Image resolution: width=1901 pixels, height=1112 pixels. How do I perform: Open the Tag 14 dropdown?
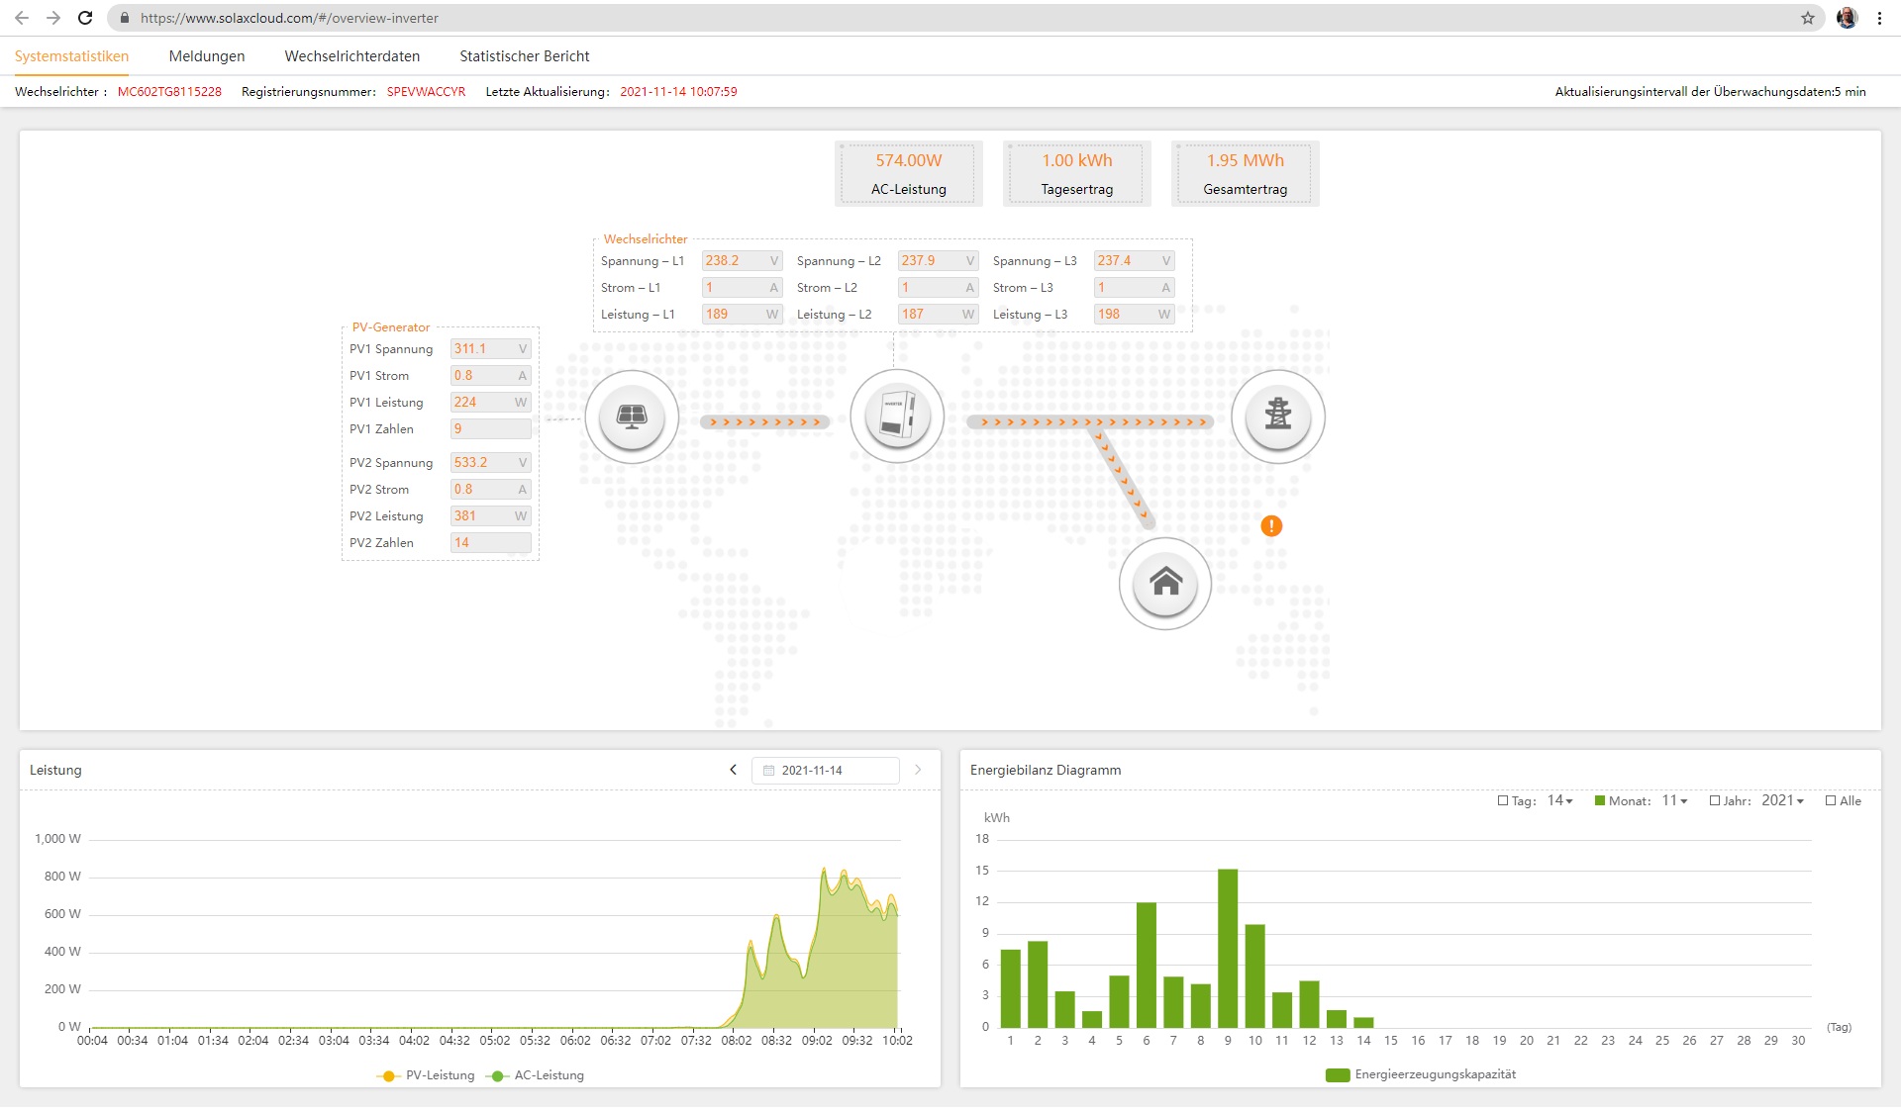(x=1560, y=800)
